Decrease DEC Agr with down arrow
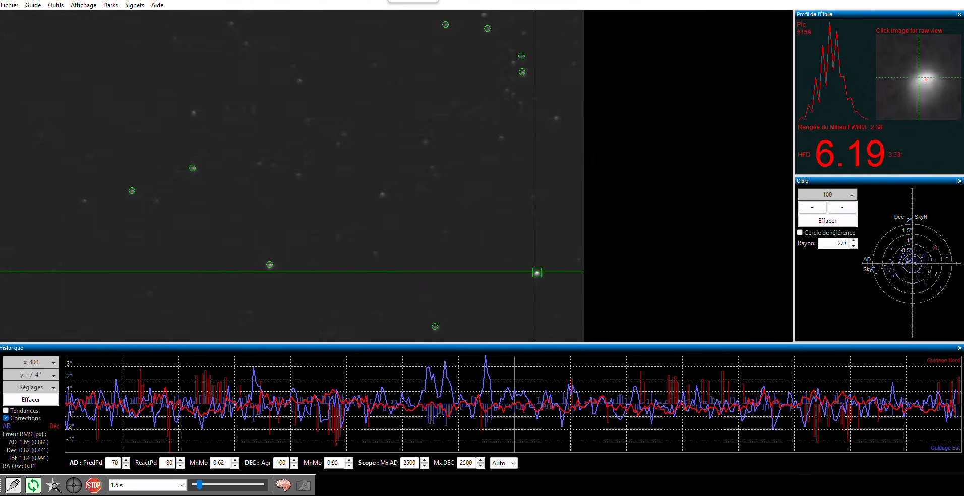964x496 pixels. tap(294, 466)
